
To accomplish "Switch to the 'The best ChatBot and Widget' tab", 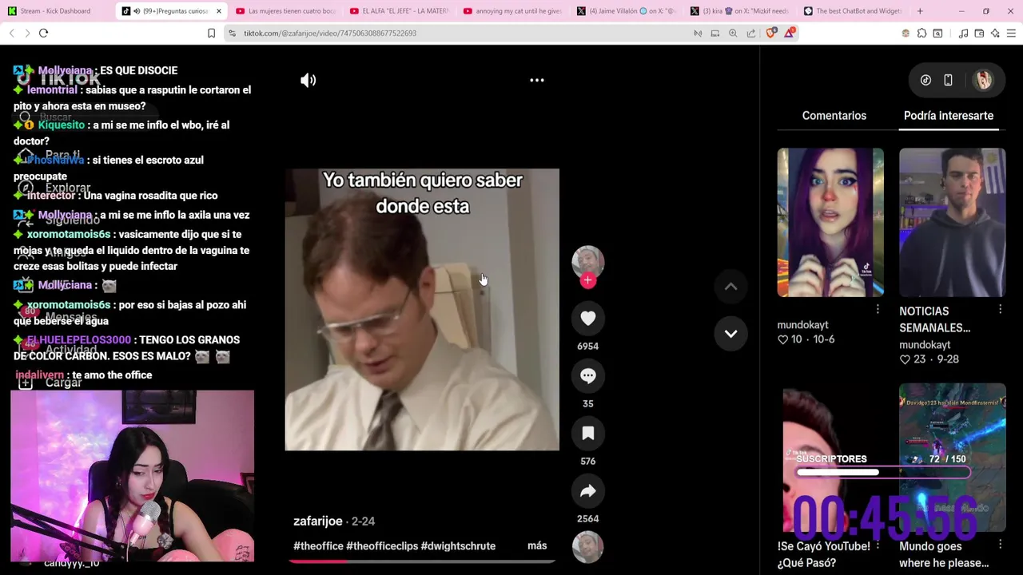I will [854, 11].
